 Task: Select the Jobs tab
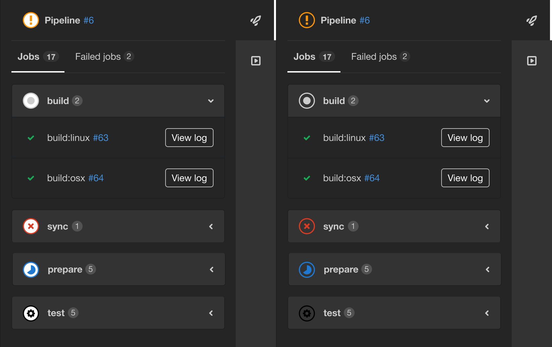(29, 56)
